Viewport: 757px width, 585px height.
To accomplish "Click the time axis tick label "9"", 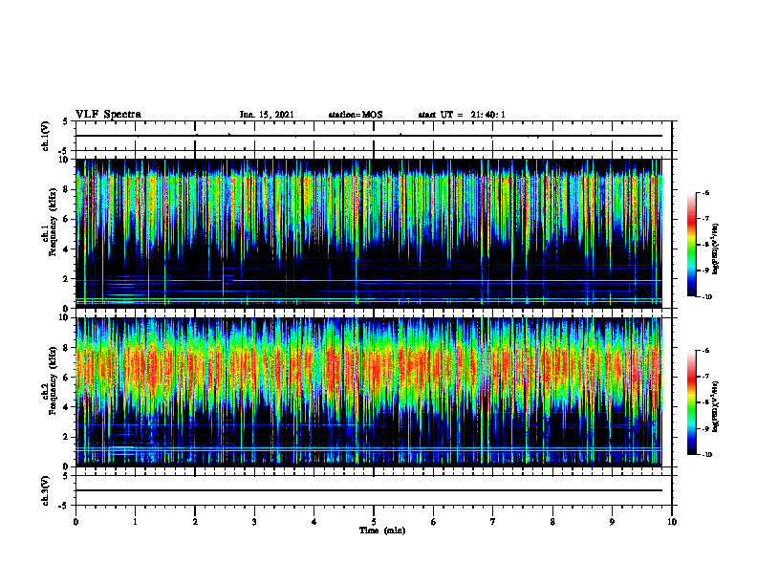I will [x=612, y=522].
